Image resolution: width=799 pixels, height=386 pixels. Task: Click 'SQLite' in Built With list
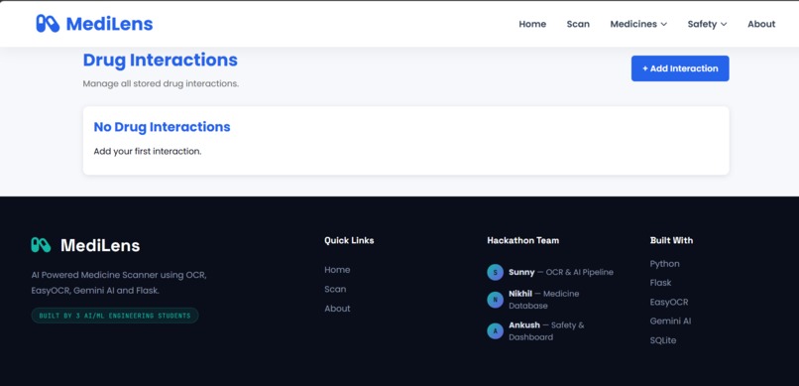click(663, 340)
